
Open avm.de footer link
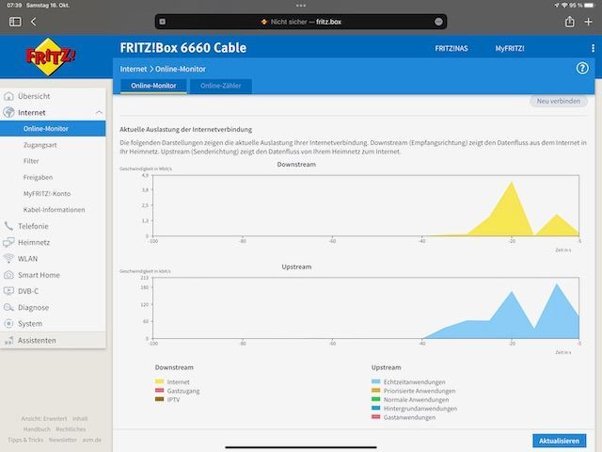tap(92, 440)
